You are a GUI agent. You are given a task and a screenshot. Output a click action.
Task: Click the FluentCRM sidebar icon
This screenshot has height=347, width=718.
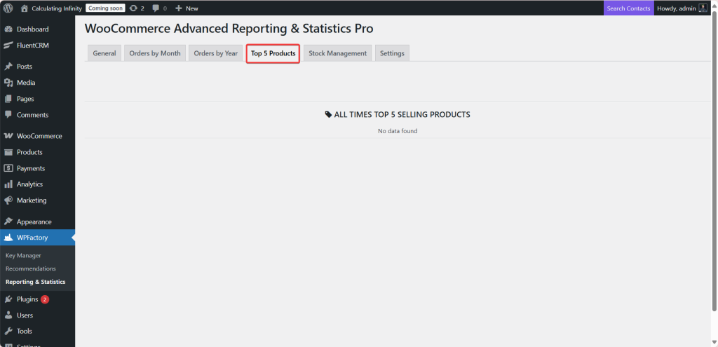[8, 46]
